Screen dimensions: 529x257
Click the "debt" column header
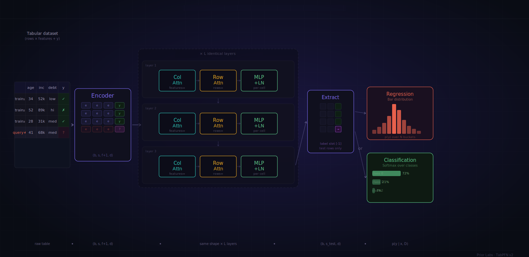coord(53,88)
